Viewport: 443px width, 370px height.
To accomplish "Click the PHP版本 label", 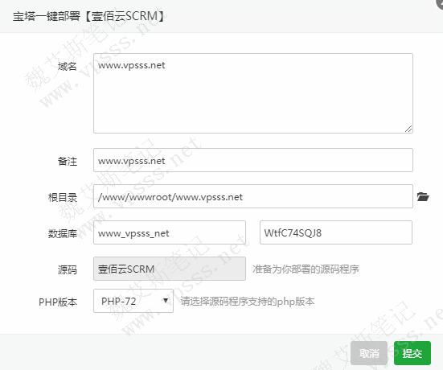I will [58, 302].
